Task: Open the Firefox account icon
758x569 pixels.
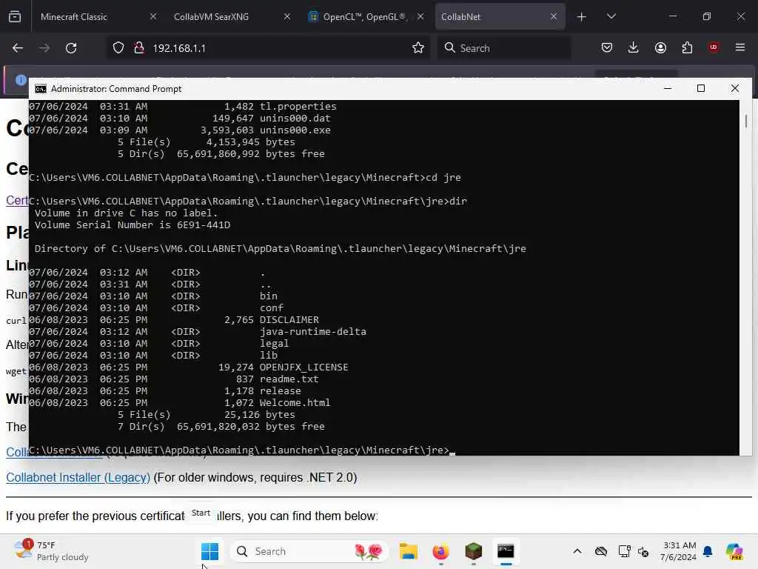Action: click(660, 47)
